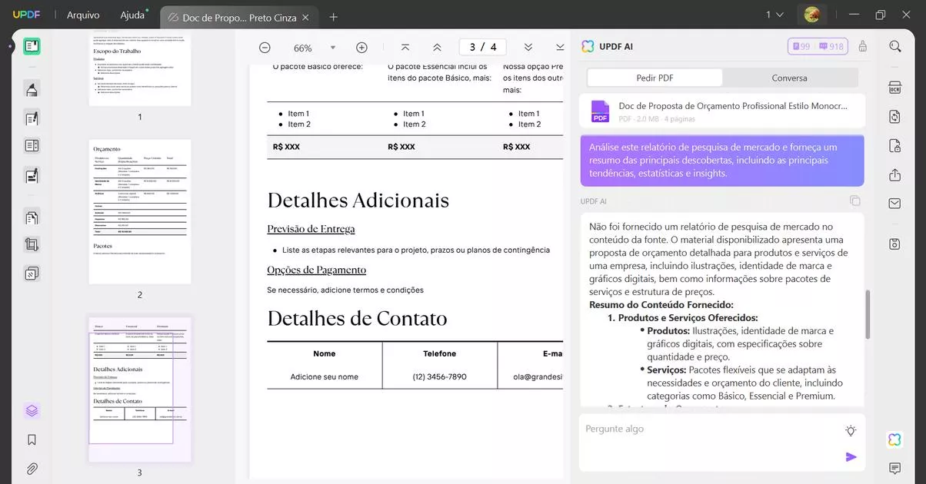Open the Search panel
926x484 pixels.
(x=894, y=45)
